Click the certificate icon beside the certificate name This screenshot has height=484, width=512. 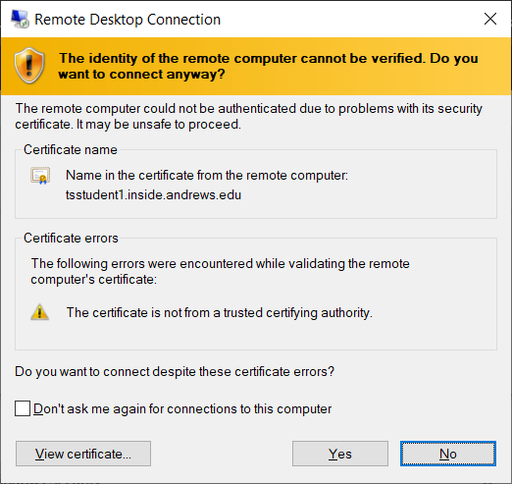[x=40, y=176]
